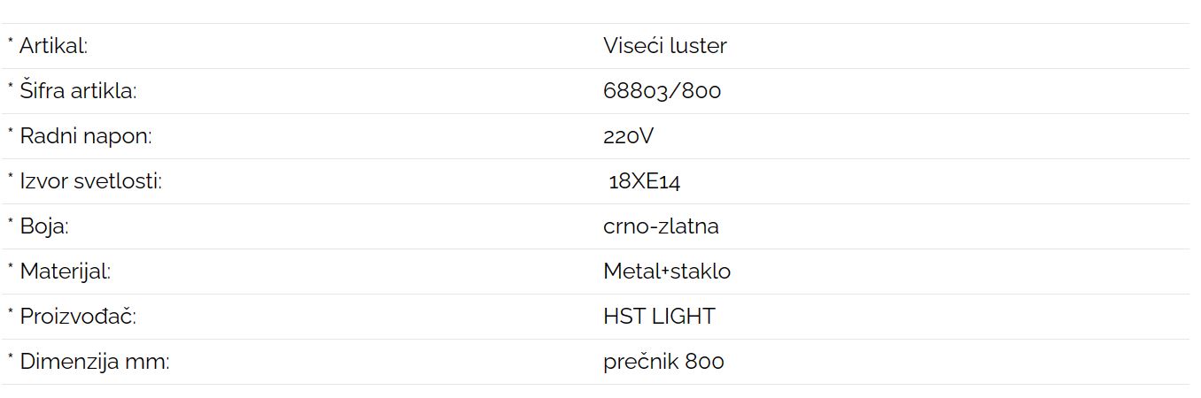Select the crno-zlatna color value

(x=661, y=226)
